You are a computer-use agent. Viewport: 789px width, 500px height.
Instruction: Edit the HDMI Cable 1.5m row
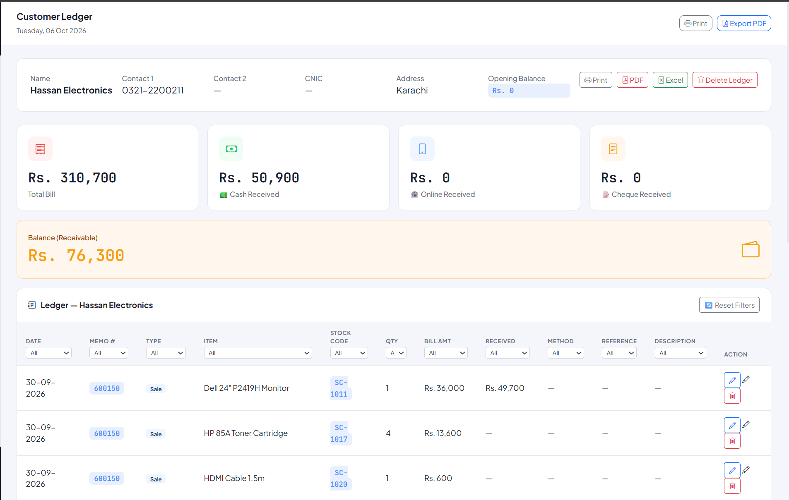click(732, 470)
